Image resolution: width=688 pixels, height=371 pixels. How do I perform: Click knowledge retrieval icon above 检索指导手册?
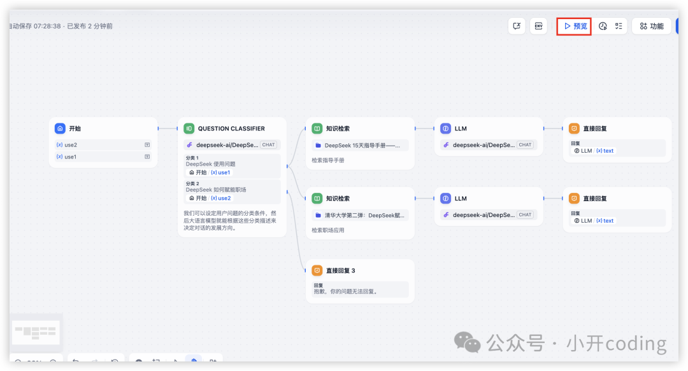coord(317,129)
